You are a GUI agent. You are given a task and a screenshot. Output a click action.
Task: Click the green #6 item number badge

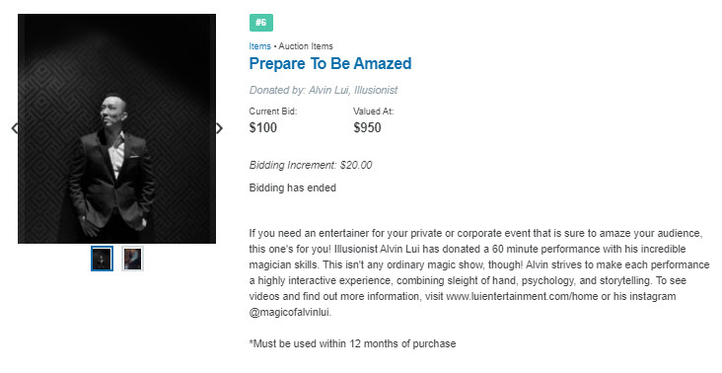[x=261, y=23]
